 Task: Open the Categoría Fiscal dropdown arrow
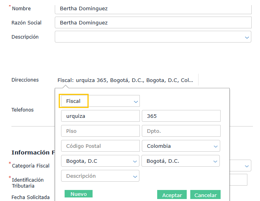[247, 166]
